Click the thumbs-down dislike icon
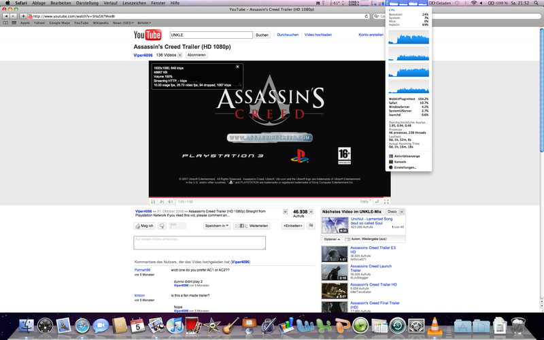Image resolution: width=544 pixels, height=340 pixels. [x=162, y=226]
